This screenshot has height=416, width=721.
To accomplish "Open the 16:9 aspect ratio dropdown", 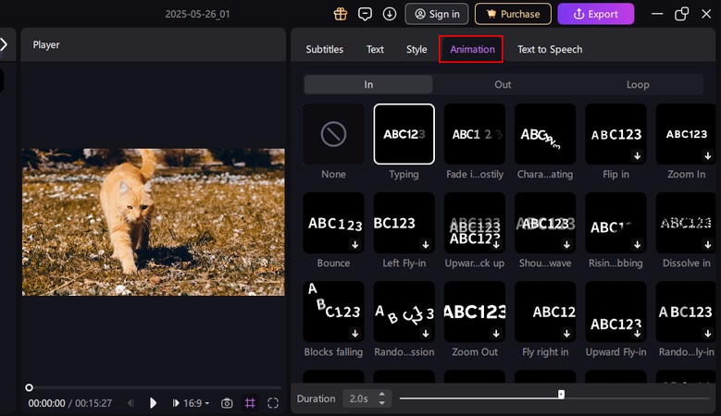I will coord(196,403).
